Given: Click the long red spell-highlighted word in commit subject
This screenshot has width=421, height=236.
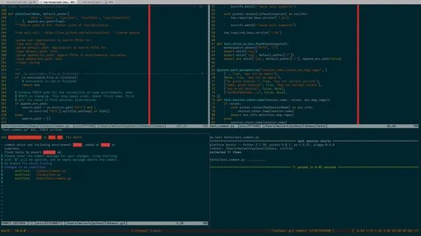Looking at the screenshot, I should [x=25, y=137].
